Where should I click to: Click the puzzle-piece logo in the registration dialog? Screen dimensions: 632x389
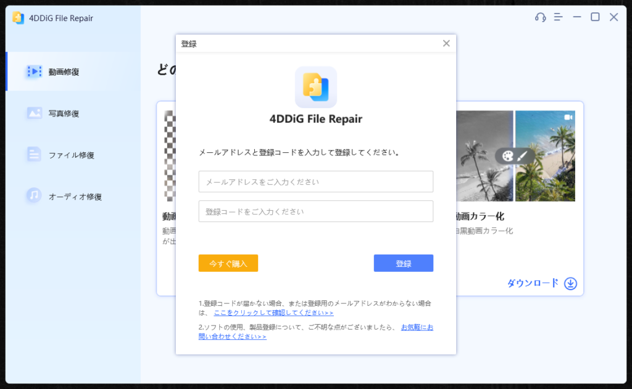[315, 88]
